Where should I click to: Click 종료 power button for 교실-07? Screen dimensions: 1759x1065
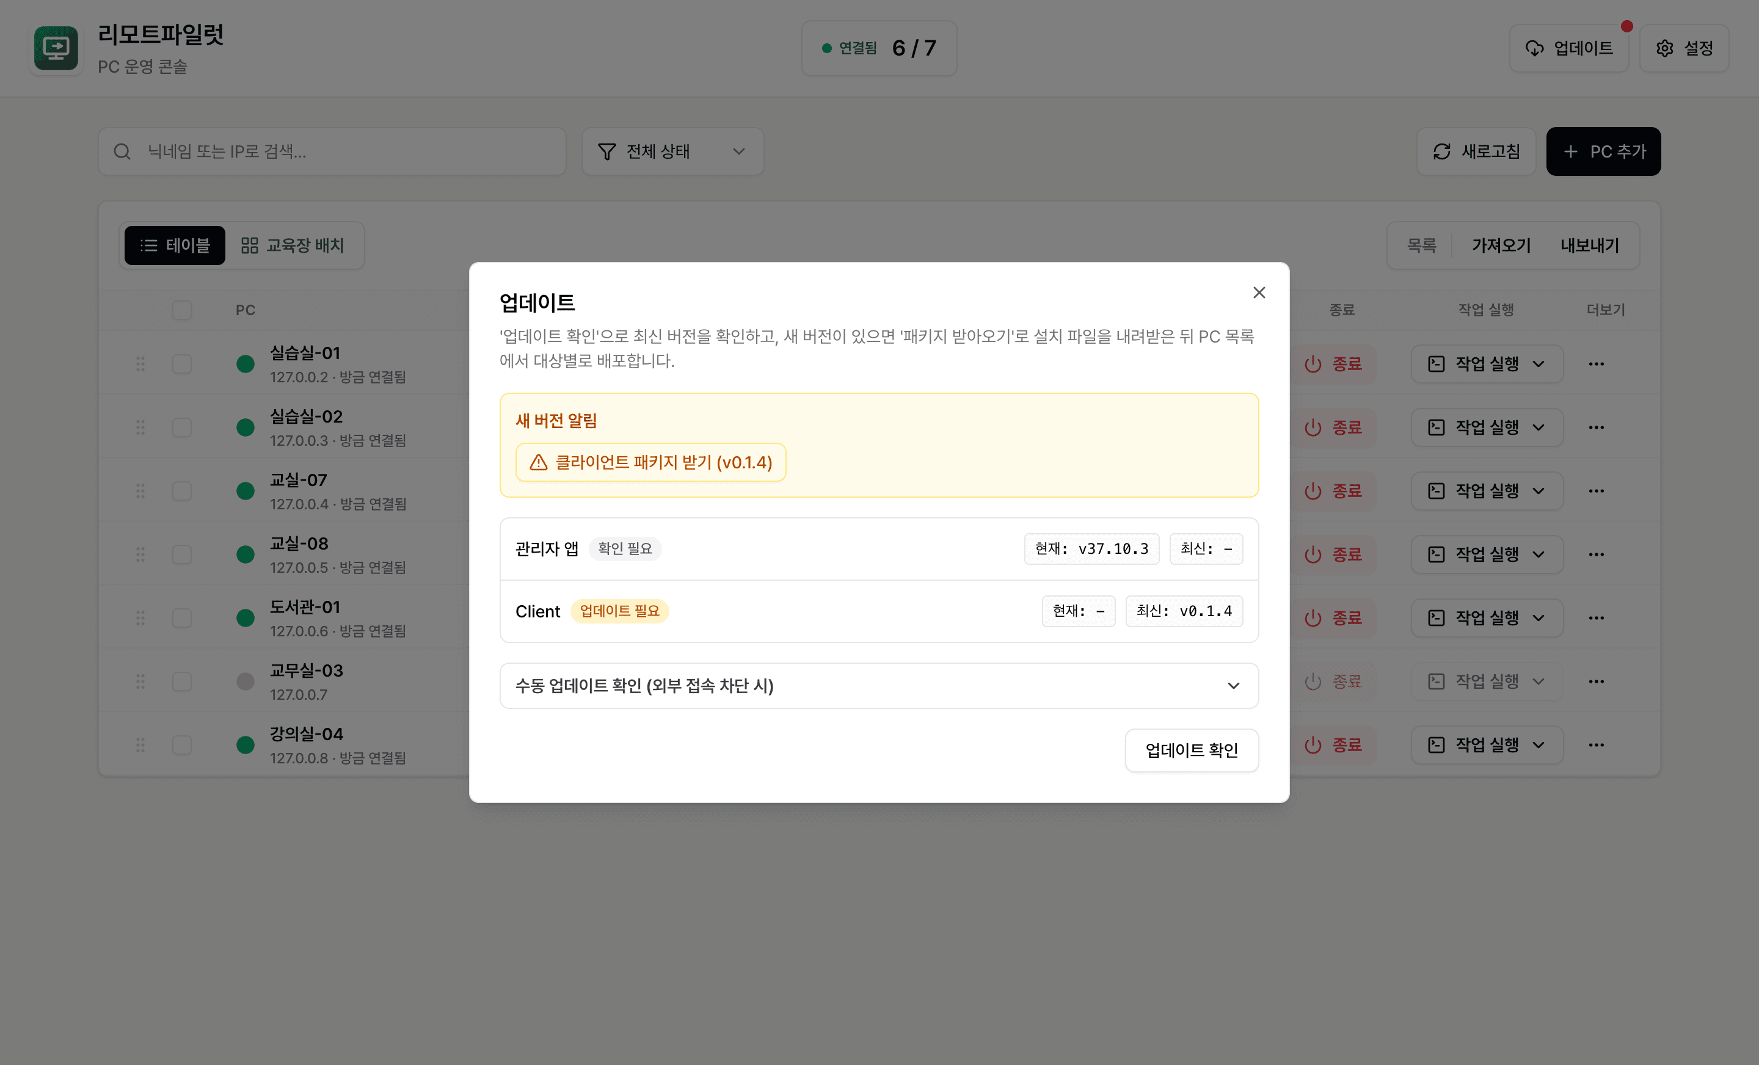point(1333,491)
